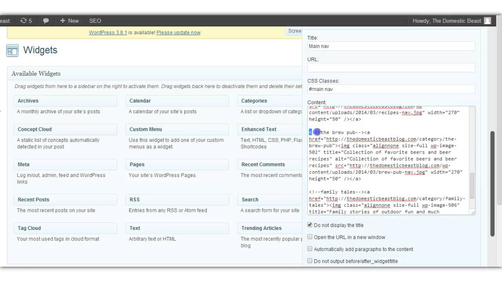Select the Meta widget
The height and width of the screenshot is (282, 502).
(65, 164)
